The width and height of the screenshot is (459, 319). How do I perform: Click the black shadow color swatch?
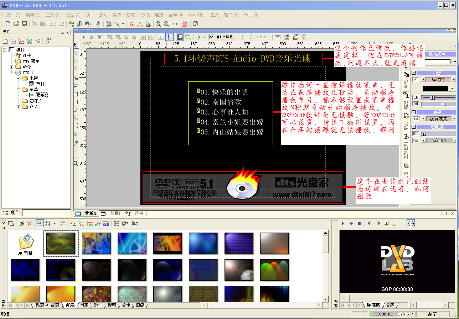point(435,89)
